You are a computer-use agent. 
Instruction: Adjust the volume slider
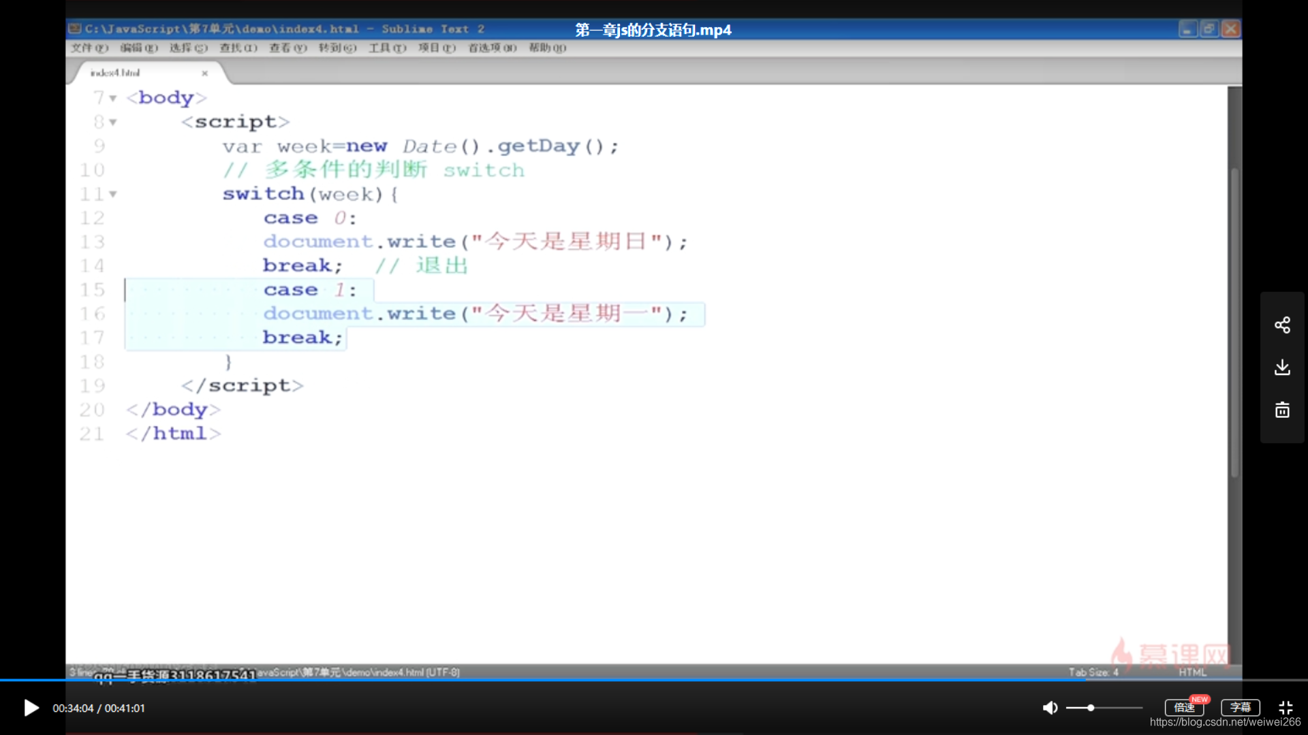1104,708
